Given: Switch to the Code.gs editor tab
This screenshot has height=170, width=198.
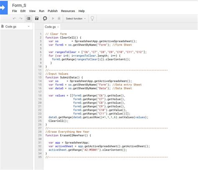Looking at the screenshot, I should click(50, 27).
